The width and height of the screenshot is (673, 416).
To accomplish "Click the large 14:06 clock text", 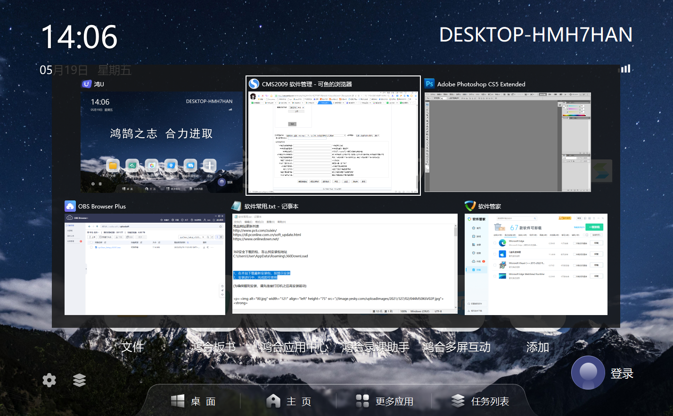I will coord(79,37).
